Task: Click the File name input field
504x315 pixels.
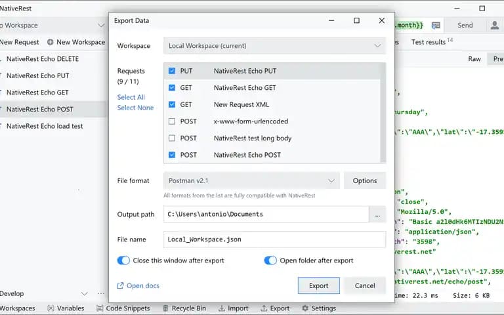Action: point(274,240)
